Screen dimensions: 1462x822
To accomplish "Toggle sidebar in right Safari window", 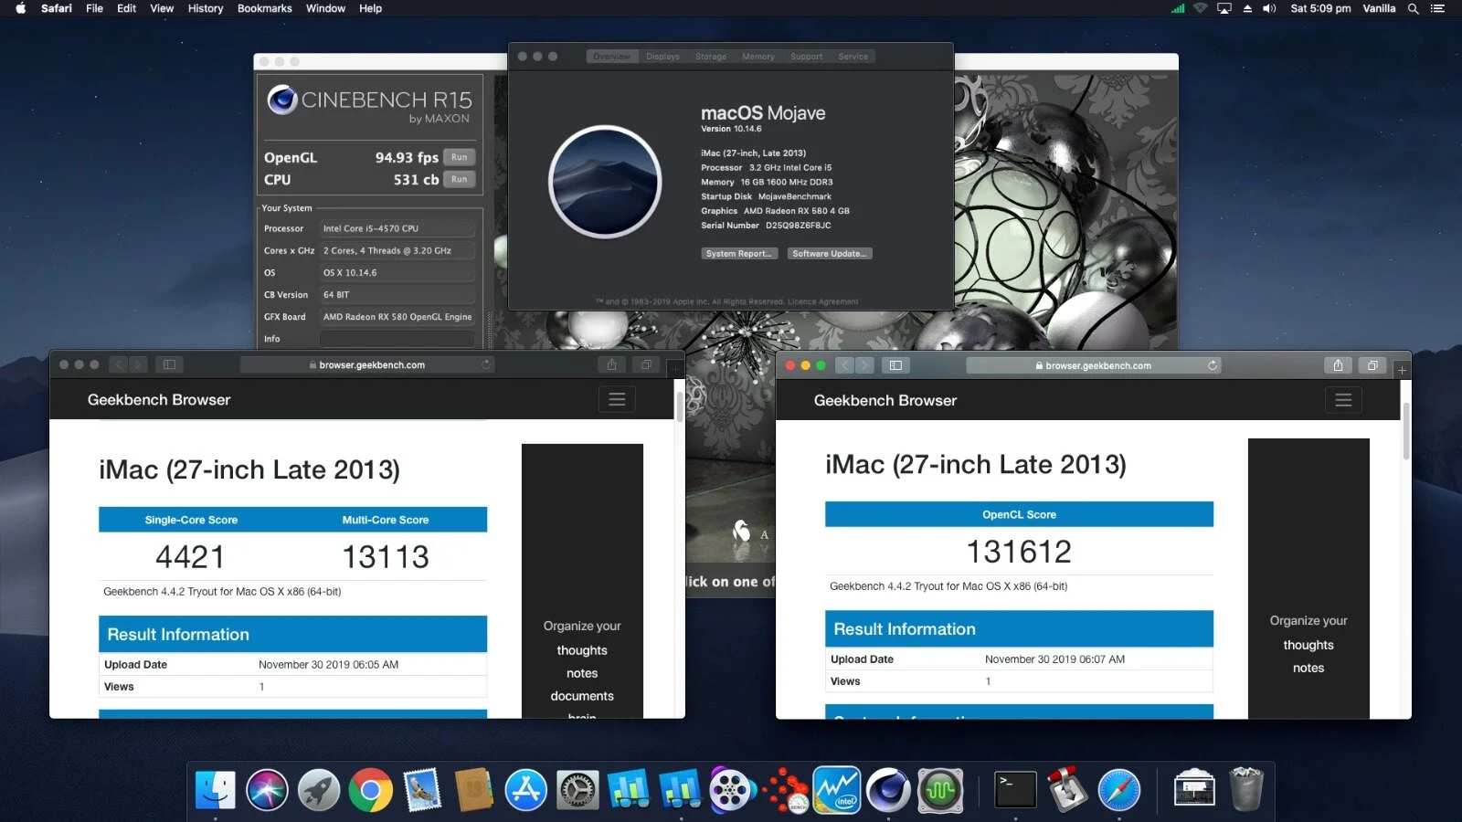I will pyautogui.click(x=895, y=365).
